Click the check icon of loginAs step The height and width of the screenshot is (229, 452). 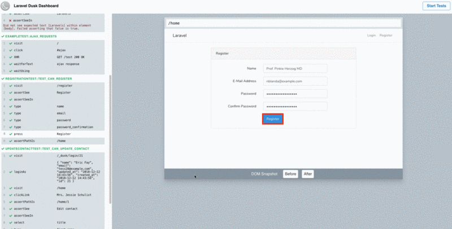coord(11,172)
